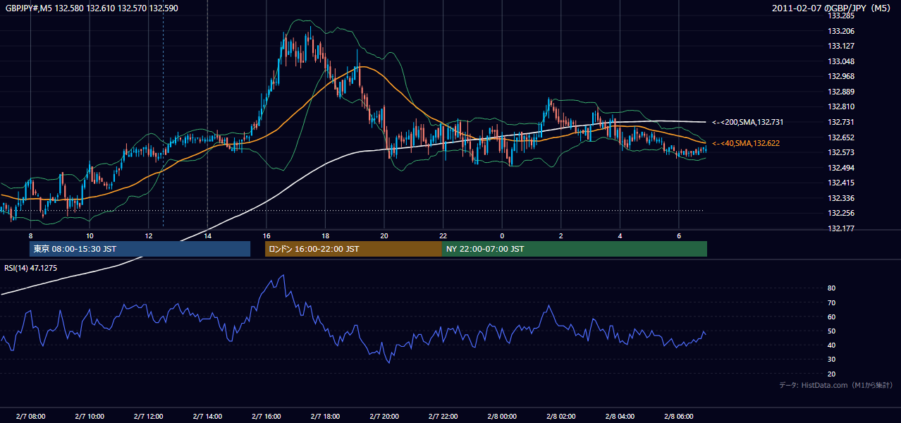The height and width of the screenshot is (423, 901).
Task: Click price level 132.889 on the axis
Action: point(840,92)
